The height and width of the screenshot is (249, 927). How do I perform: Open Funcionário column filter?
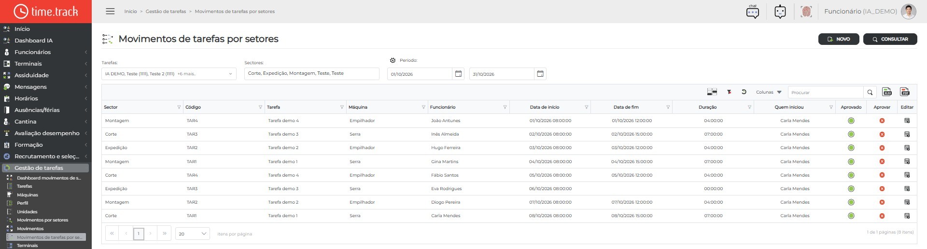tap(505, 107)
